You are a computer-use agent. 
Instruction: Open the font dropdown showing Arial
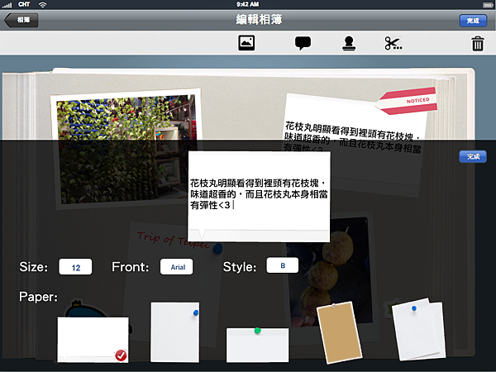tap(177, 267)
